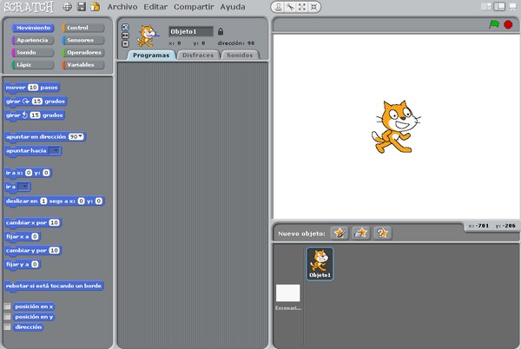Select the Control block category
Viewport: 521px width, 349px height.
pos(83,28)
